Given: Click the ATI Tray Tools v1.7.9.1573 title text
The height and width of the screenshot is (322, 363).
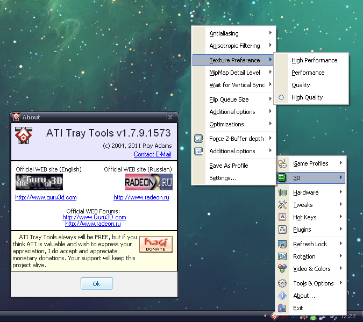Looking at the screenshot, I should [x=108, y=133].
